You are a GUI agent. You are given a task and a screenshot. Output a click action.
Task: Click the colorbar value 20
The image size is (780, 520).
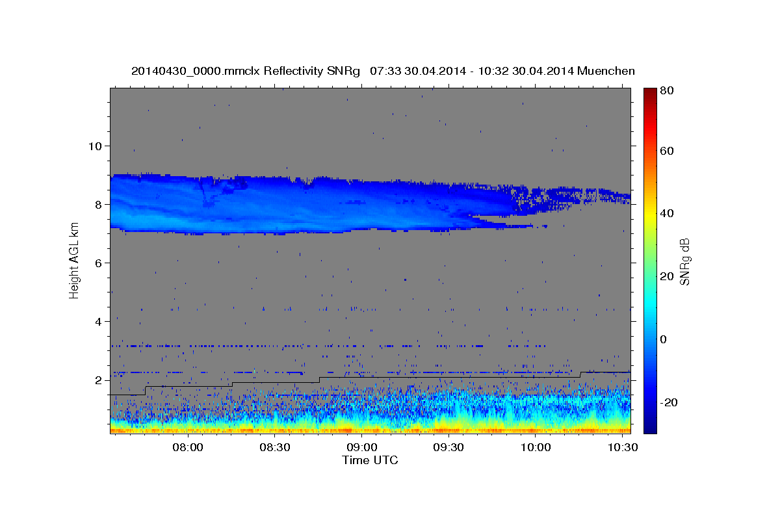coord(666,276)
